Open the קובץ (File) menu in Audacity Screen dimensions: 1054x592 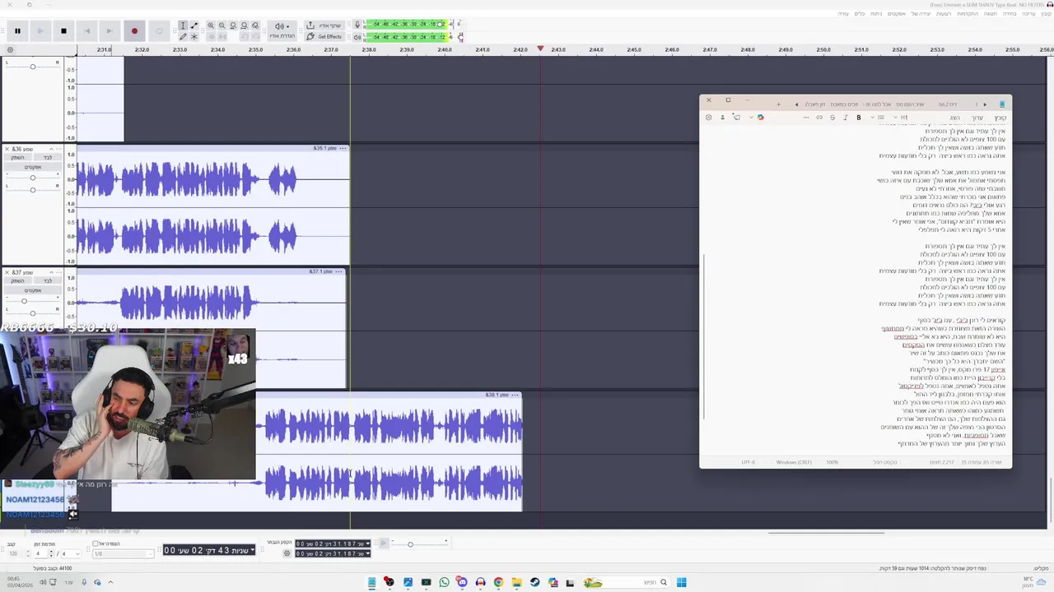(1046, 14)
